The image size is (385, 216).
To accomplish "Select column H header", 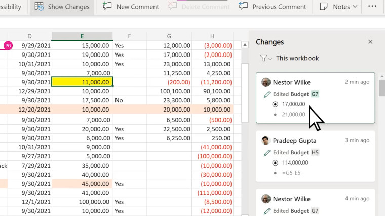I will [x=212, y=36].
